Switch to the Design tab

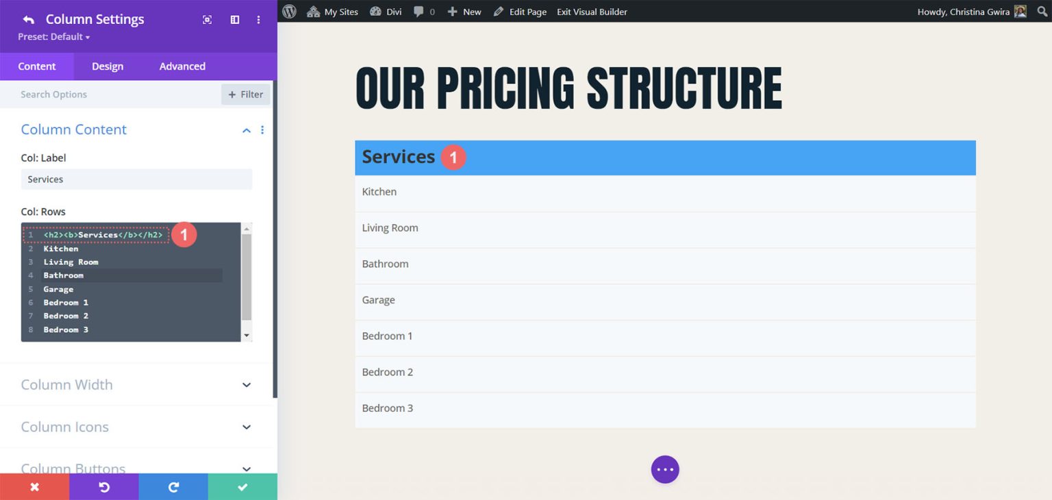click(x=107, y=66)
